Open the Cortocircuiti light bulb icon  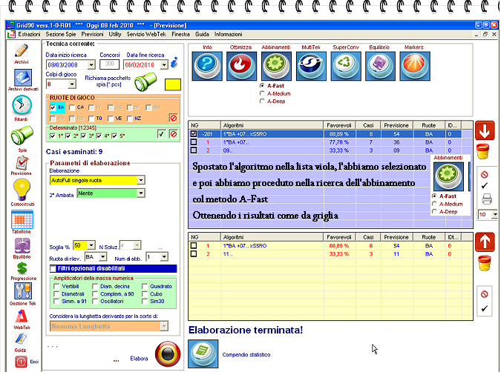pos(22,190)
